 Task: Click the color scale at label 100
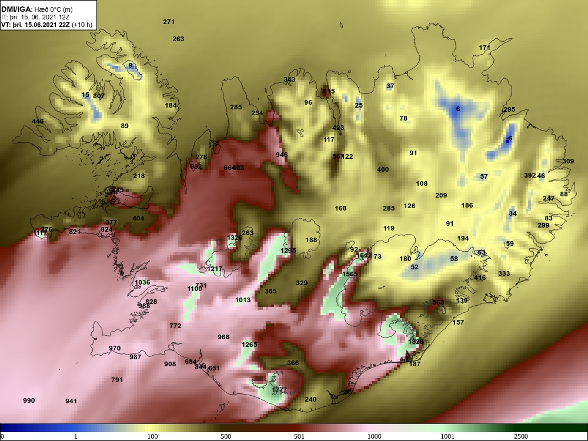[x=152, y=436]
